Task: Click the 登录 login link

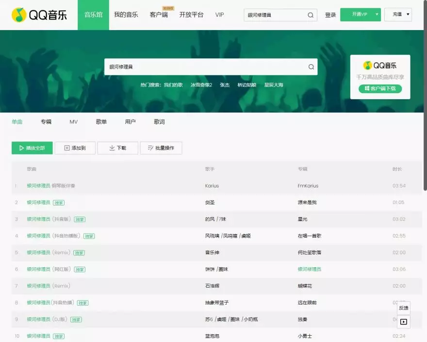Action: (x=330, y=15)
